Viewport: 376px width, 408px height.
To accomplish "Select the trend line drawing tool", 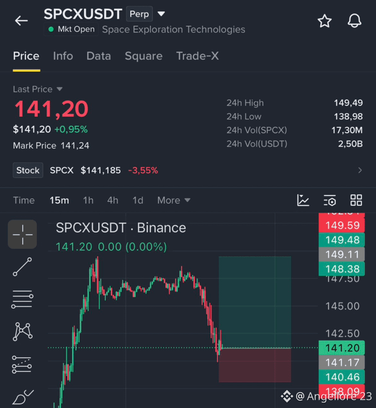I will click(x=22, y=267).
